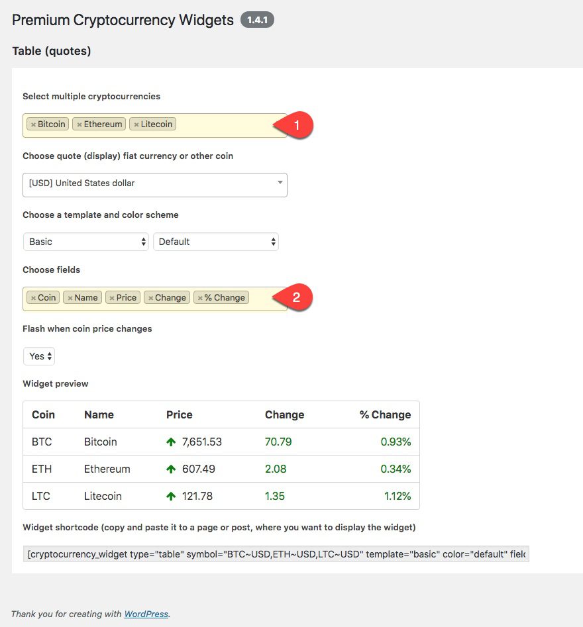The image size is (583, 627).
Task: Click the Bitcoin row up arrow icon
Action: click(171, 442)
